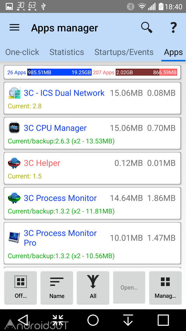
Task: Tap the 3C Helper app icon
Action: tap(14, 163)
